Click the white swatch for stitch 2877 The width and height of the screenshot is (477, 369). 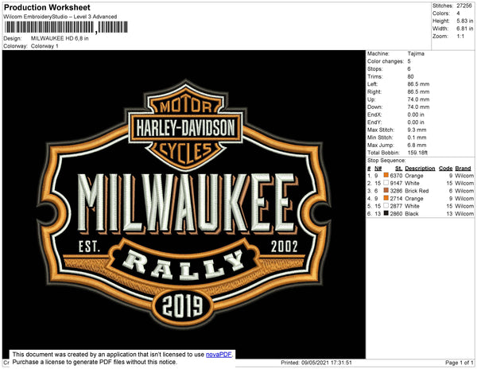[386, 206]
